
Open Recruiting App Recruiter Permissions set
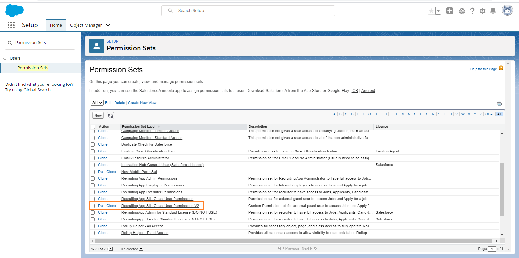tap(152, 192)
